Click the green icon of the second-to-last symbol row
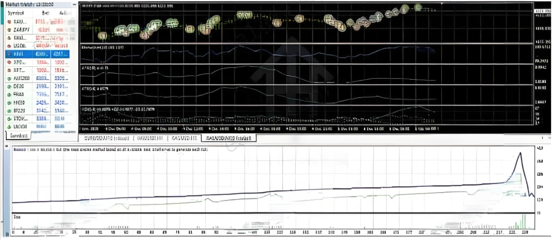Image resolution: width=552 pixels, height=240 pixels. pyautogui.click(x=9, y=119)
